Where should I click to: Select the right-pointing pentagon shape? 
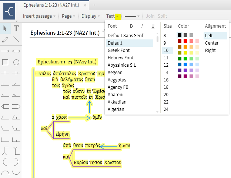pos(16,107)
